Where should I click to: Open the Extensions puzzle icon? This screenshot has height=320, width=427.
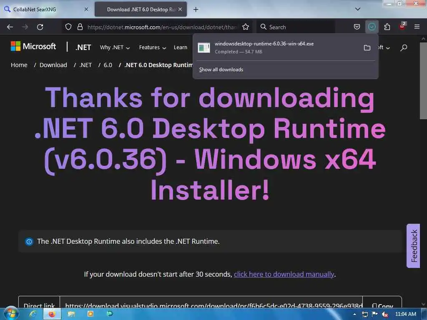(x=387, y=27)
